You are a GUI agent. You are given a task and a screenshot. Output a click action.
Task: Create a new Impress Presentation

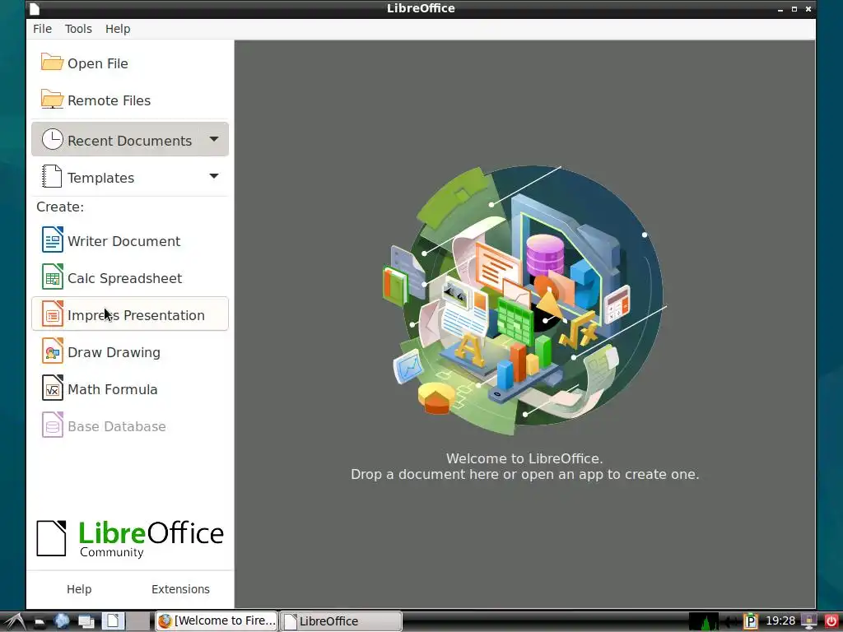click(129, 314)
